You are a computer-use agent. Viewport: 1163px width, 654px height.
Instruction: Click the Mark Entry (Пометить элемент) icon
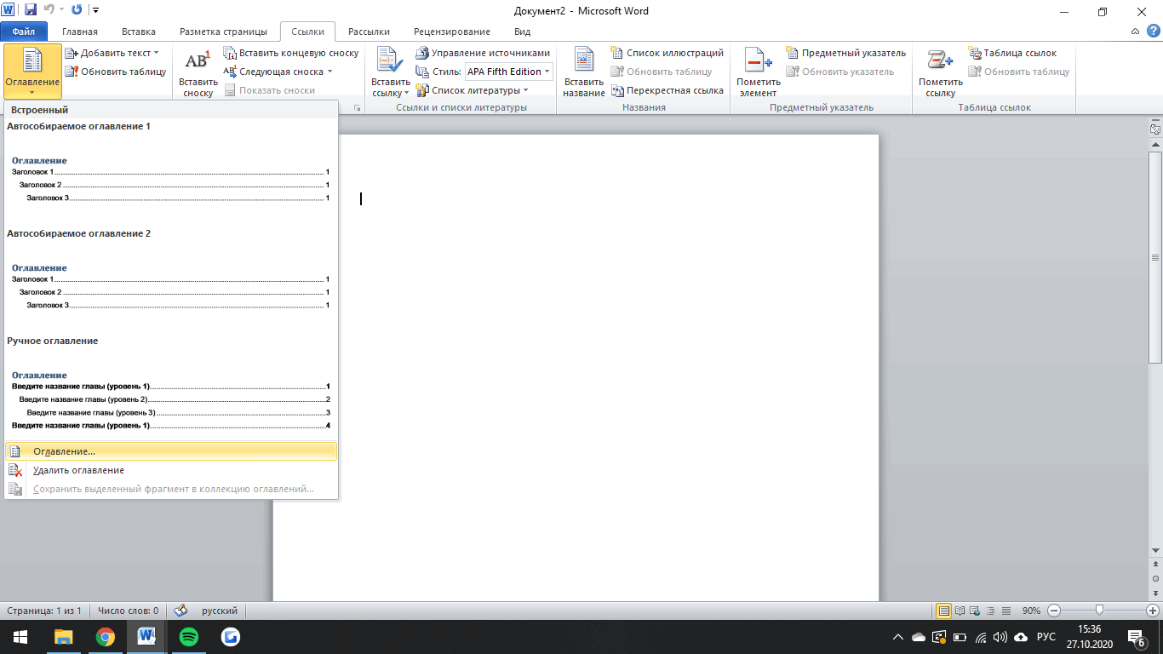coord(758,62)
